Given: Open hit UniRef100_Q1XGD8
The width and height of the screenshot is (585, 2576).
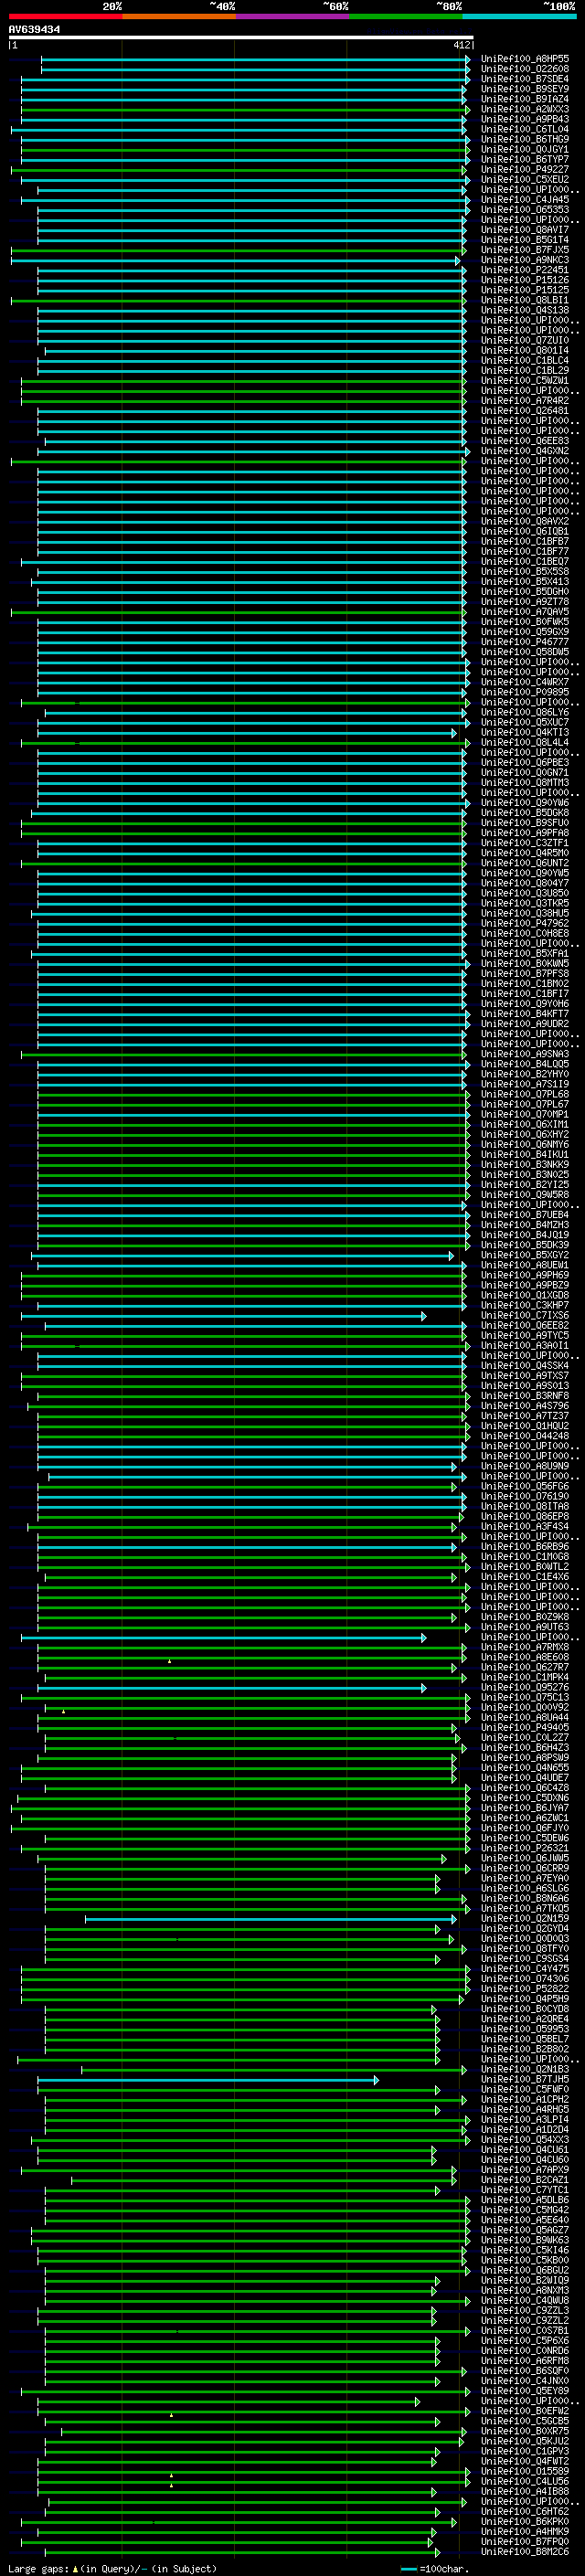Looking at the screenshot, I should click(525, 1295).
